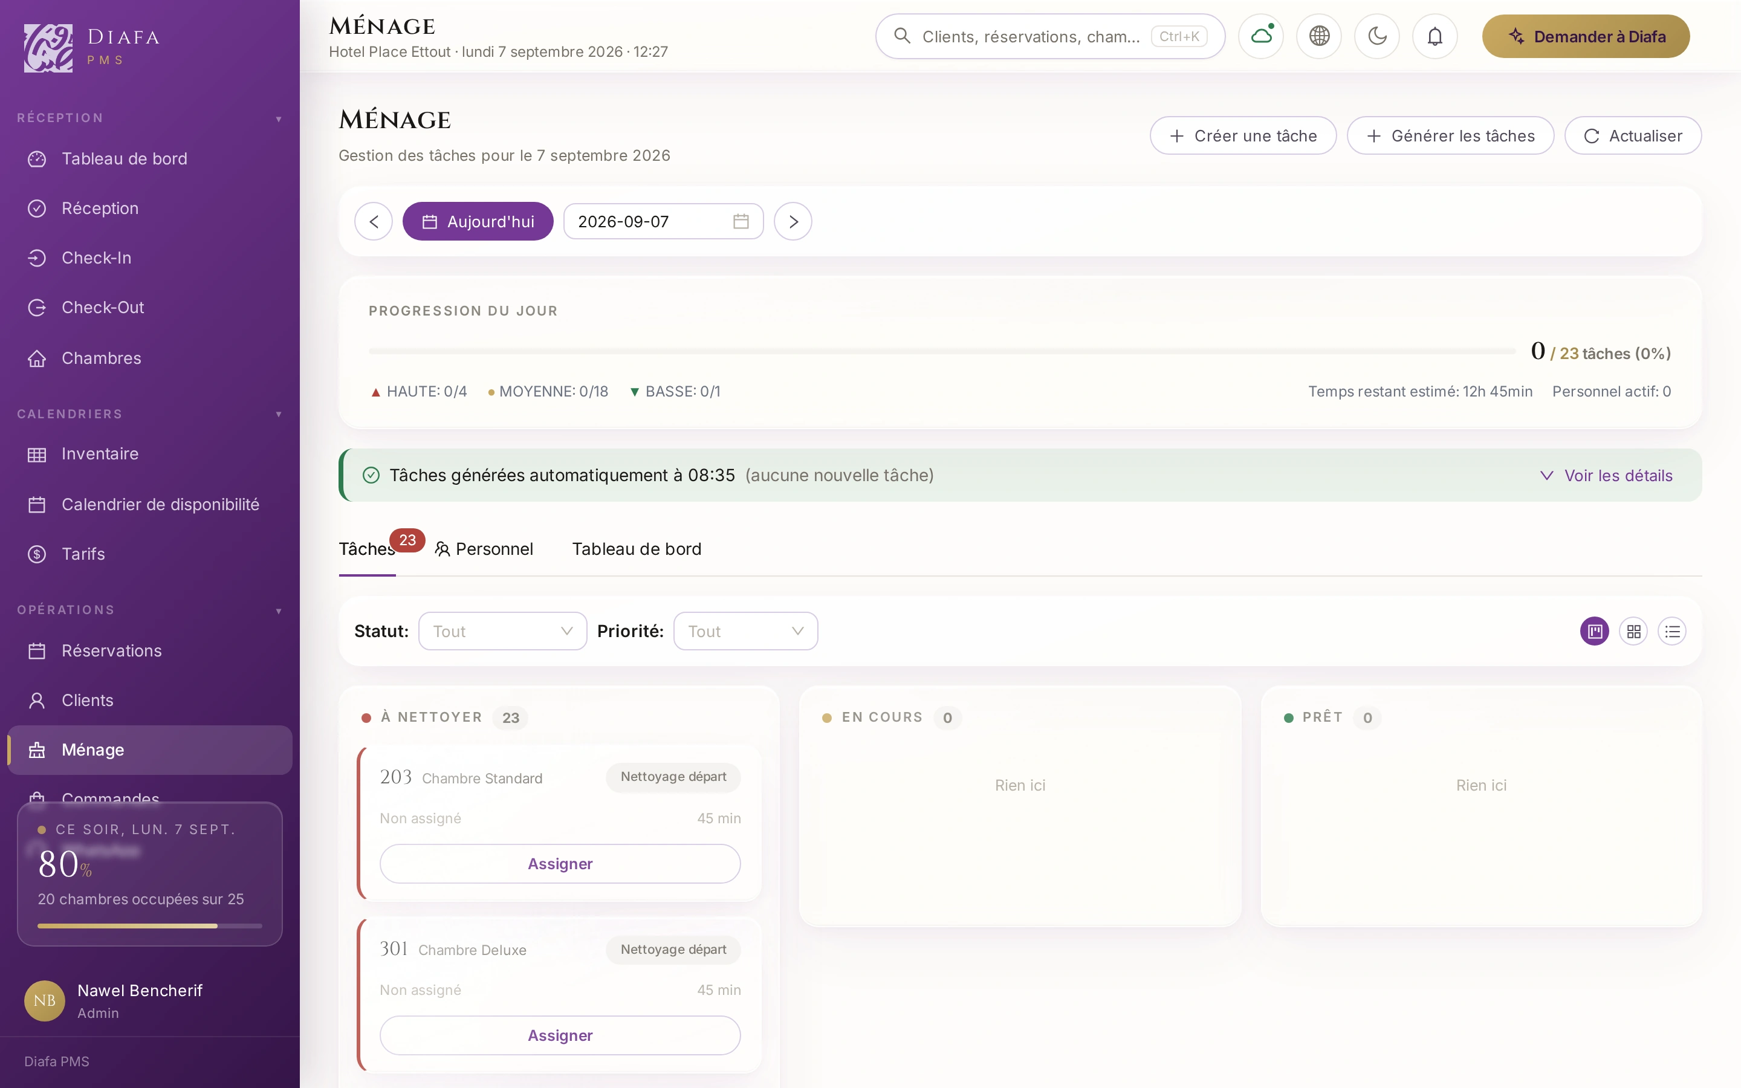Click Actualiser button
1741x1088 pixels.
1633,135
